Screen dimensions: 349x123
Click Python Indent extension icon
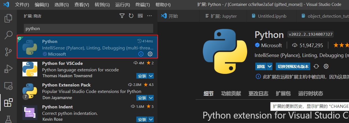[30, 113]
